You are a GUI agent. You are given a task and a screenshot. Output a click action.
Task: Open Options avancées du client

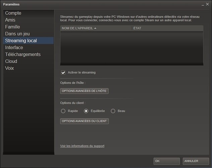(x=84, y=121)
